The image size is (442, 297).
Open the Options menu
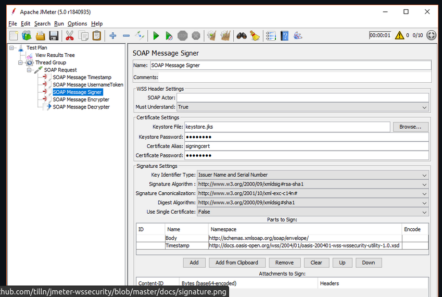pyautogui.click(x=77, y=23)
